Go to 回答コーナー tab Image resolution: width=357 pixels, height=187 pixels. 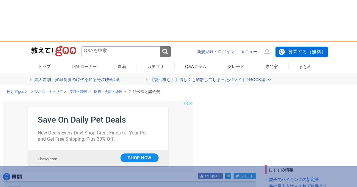[84, 66]
